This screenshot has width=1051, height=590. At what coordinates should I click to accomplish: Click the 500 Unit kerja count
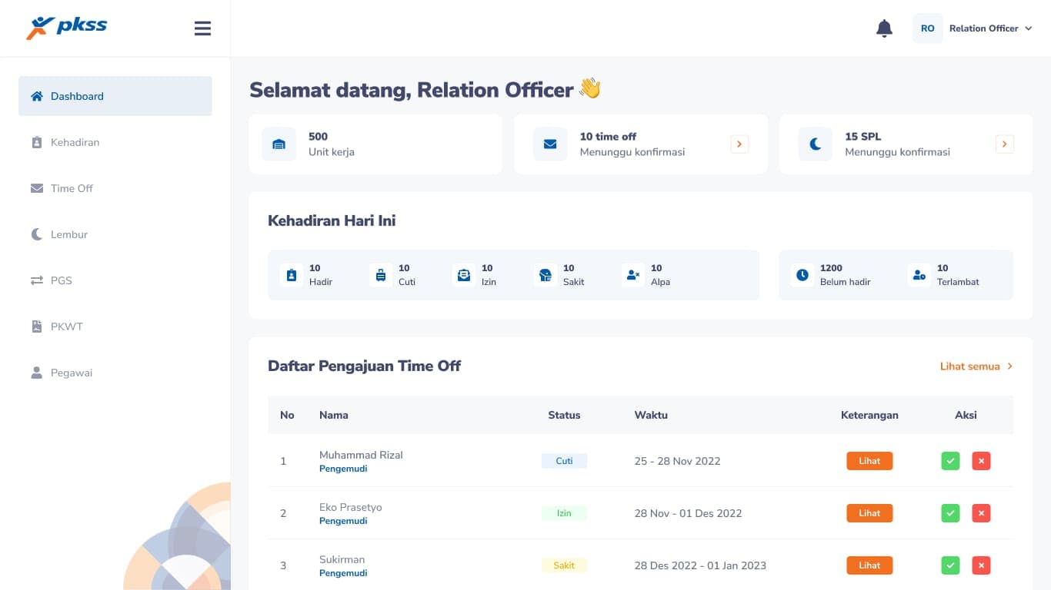318,137
